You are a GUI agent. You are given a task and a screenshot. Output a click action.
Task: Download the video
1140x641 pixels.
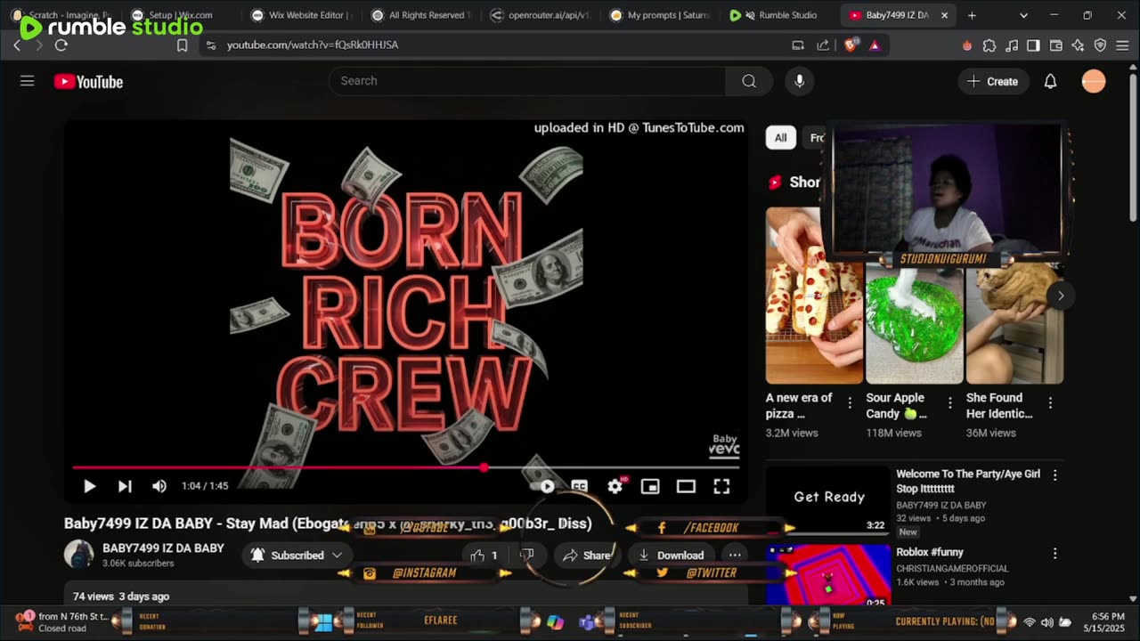pyautogui.click(x=671, y=555)
